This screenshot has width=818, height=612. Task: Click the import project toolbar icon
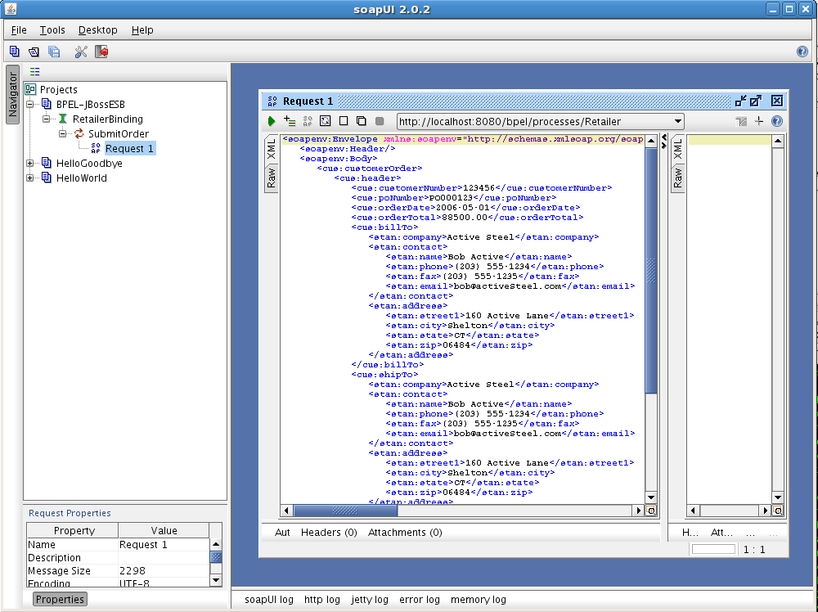(34, 52)
